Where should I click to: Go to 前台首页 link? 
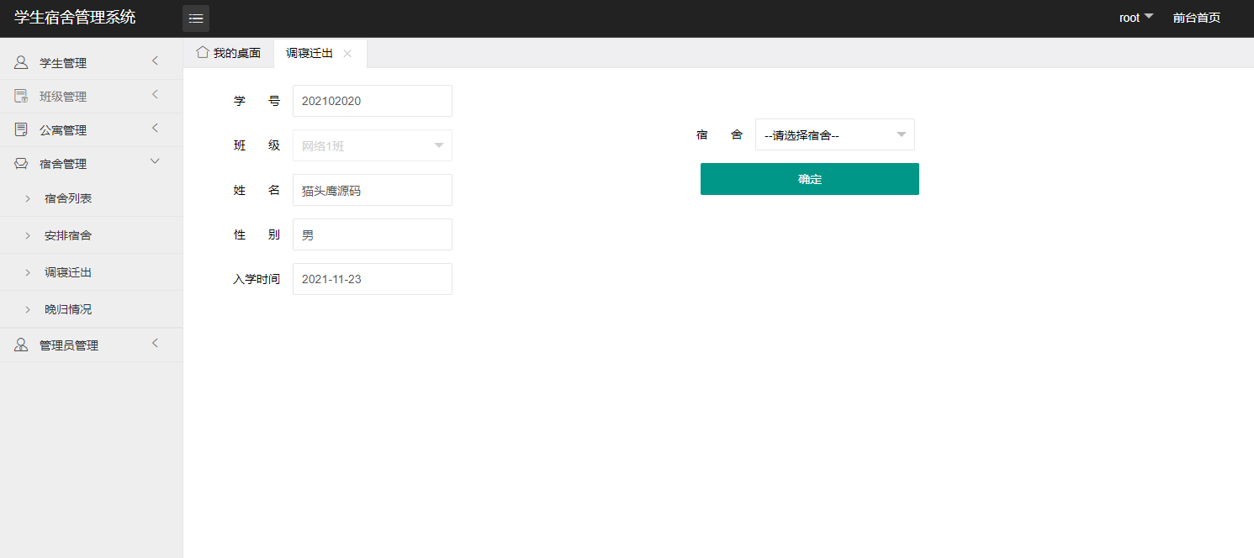[x=1197, y=18]
